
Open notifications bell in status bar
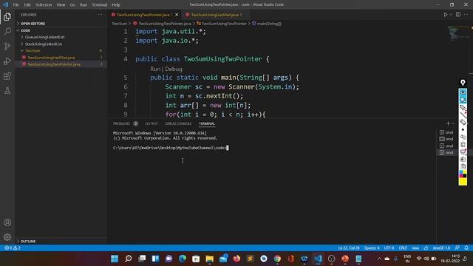click(466, 248)
